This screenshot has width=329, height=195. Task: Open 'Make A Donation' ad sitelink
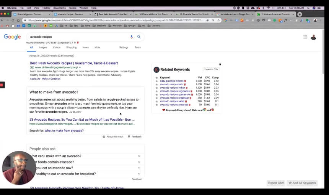tap(51, 79)
